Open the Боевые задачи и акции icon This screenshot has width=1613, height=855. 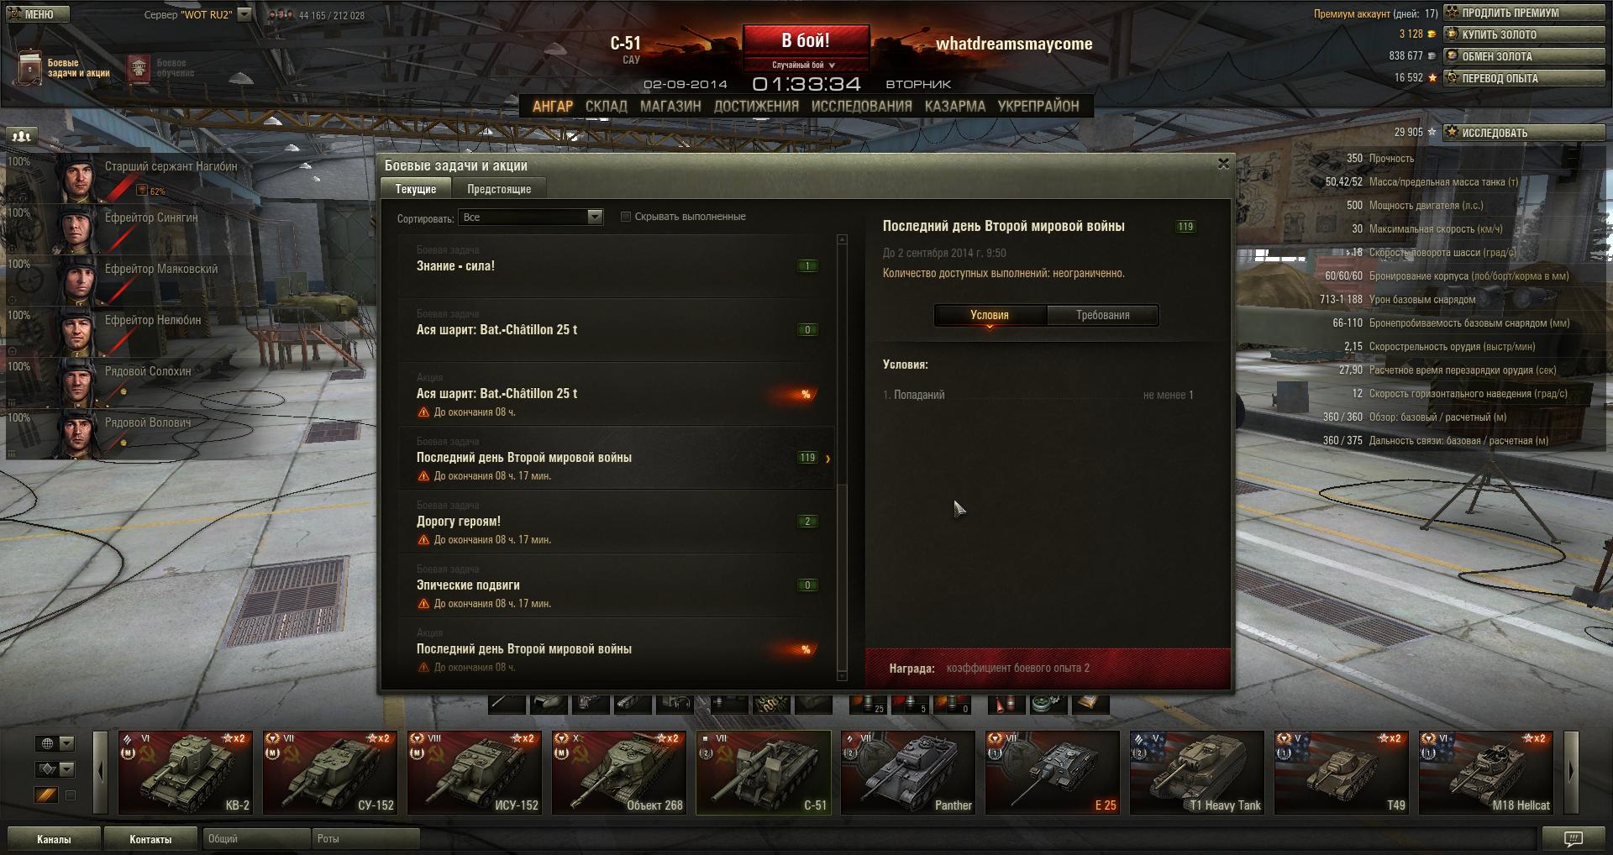(x=30, y=68)
